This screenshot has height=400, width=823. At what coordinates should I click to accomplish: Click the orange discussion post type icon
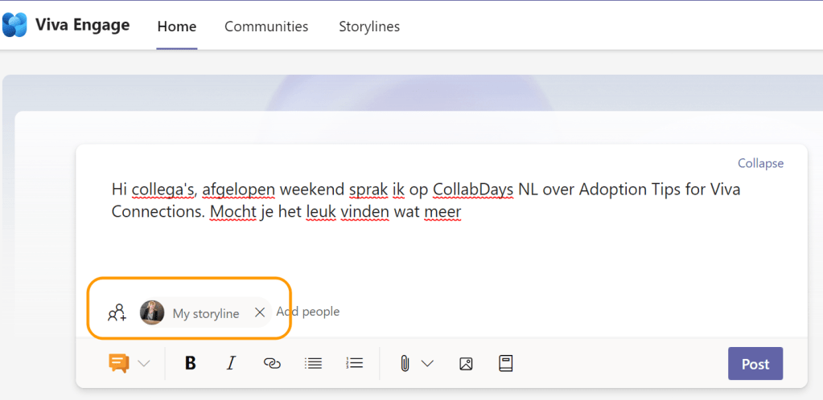click(x=119, y=364)
